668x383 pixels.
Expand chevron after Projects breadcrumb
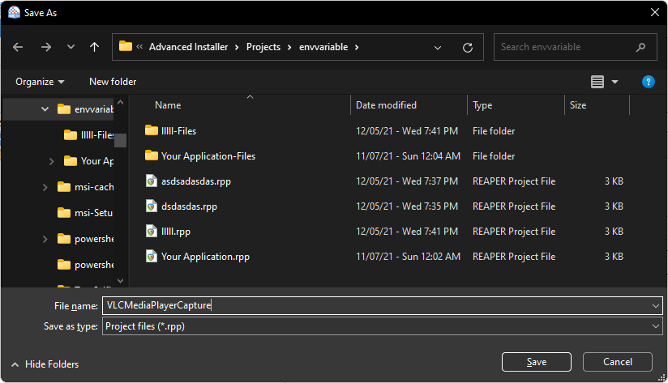click(x=289, y=47)
